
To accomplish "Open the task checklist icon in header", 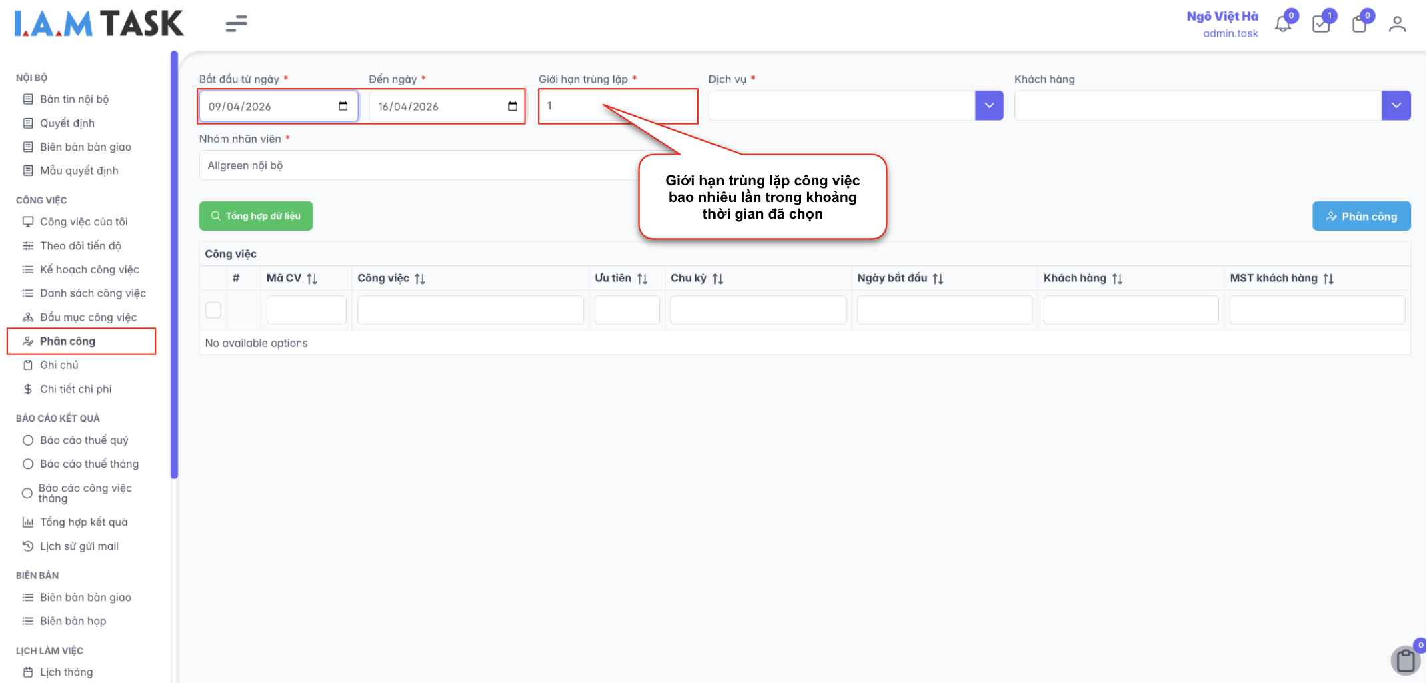I will pyautogui.click(x=1320, y=25).
